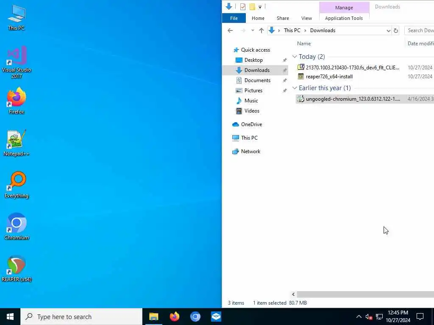Select the reaper726_x64-install file

pos(329,77)
